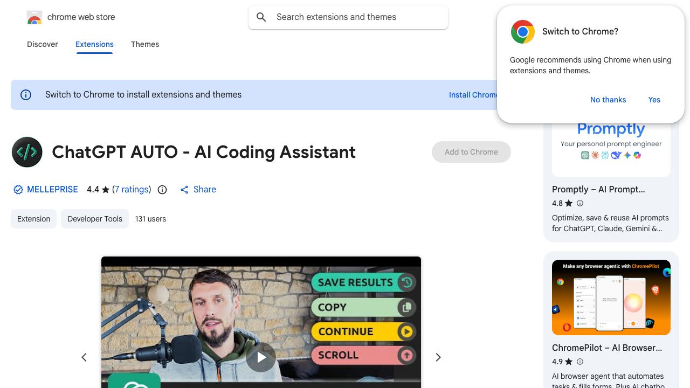Click the Chrome logo in popup

[x=522, y=32]
